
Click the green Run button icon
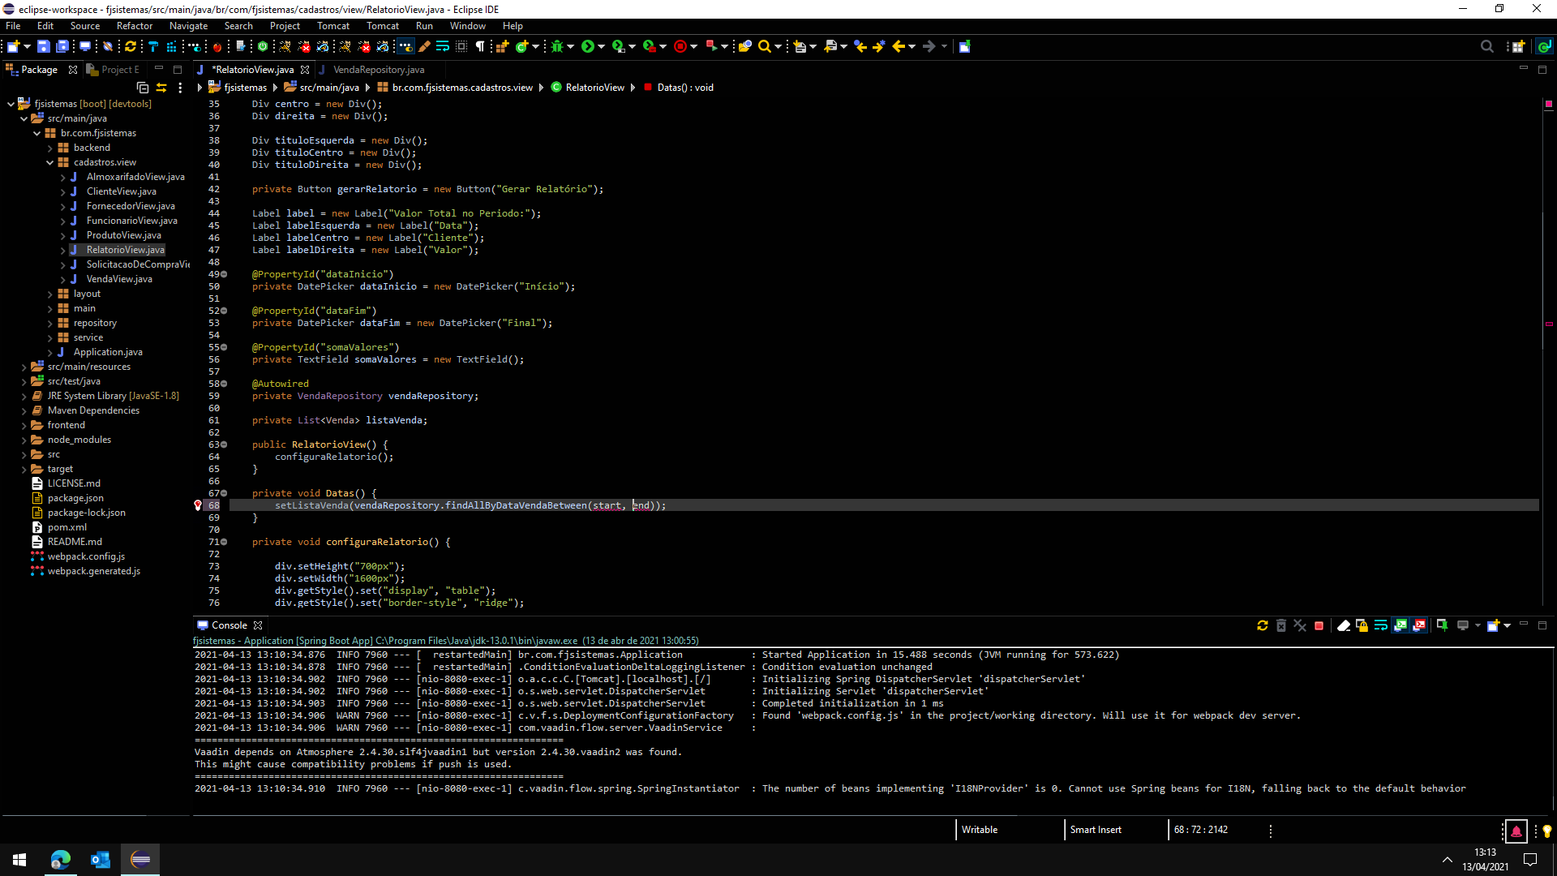[x=588, y=46]
